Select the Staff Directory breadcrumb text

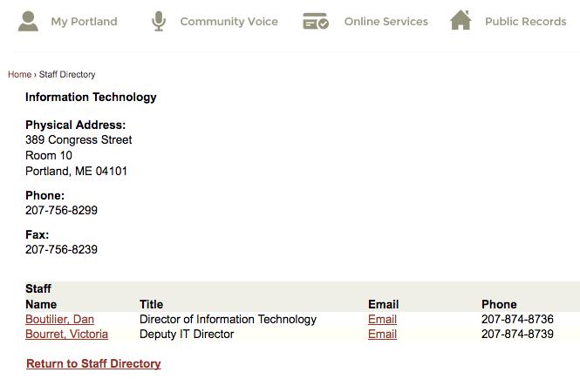tap(67, 74)
